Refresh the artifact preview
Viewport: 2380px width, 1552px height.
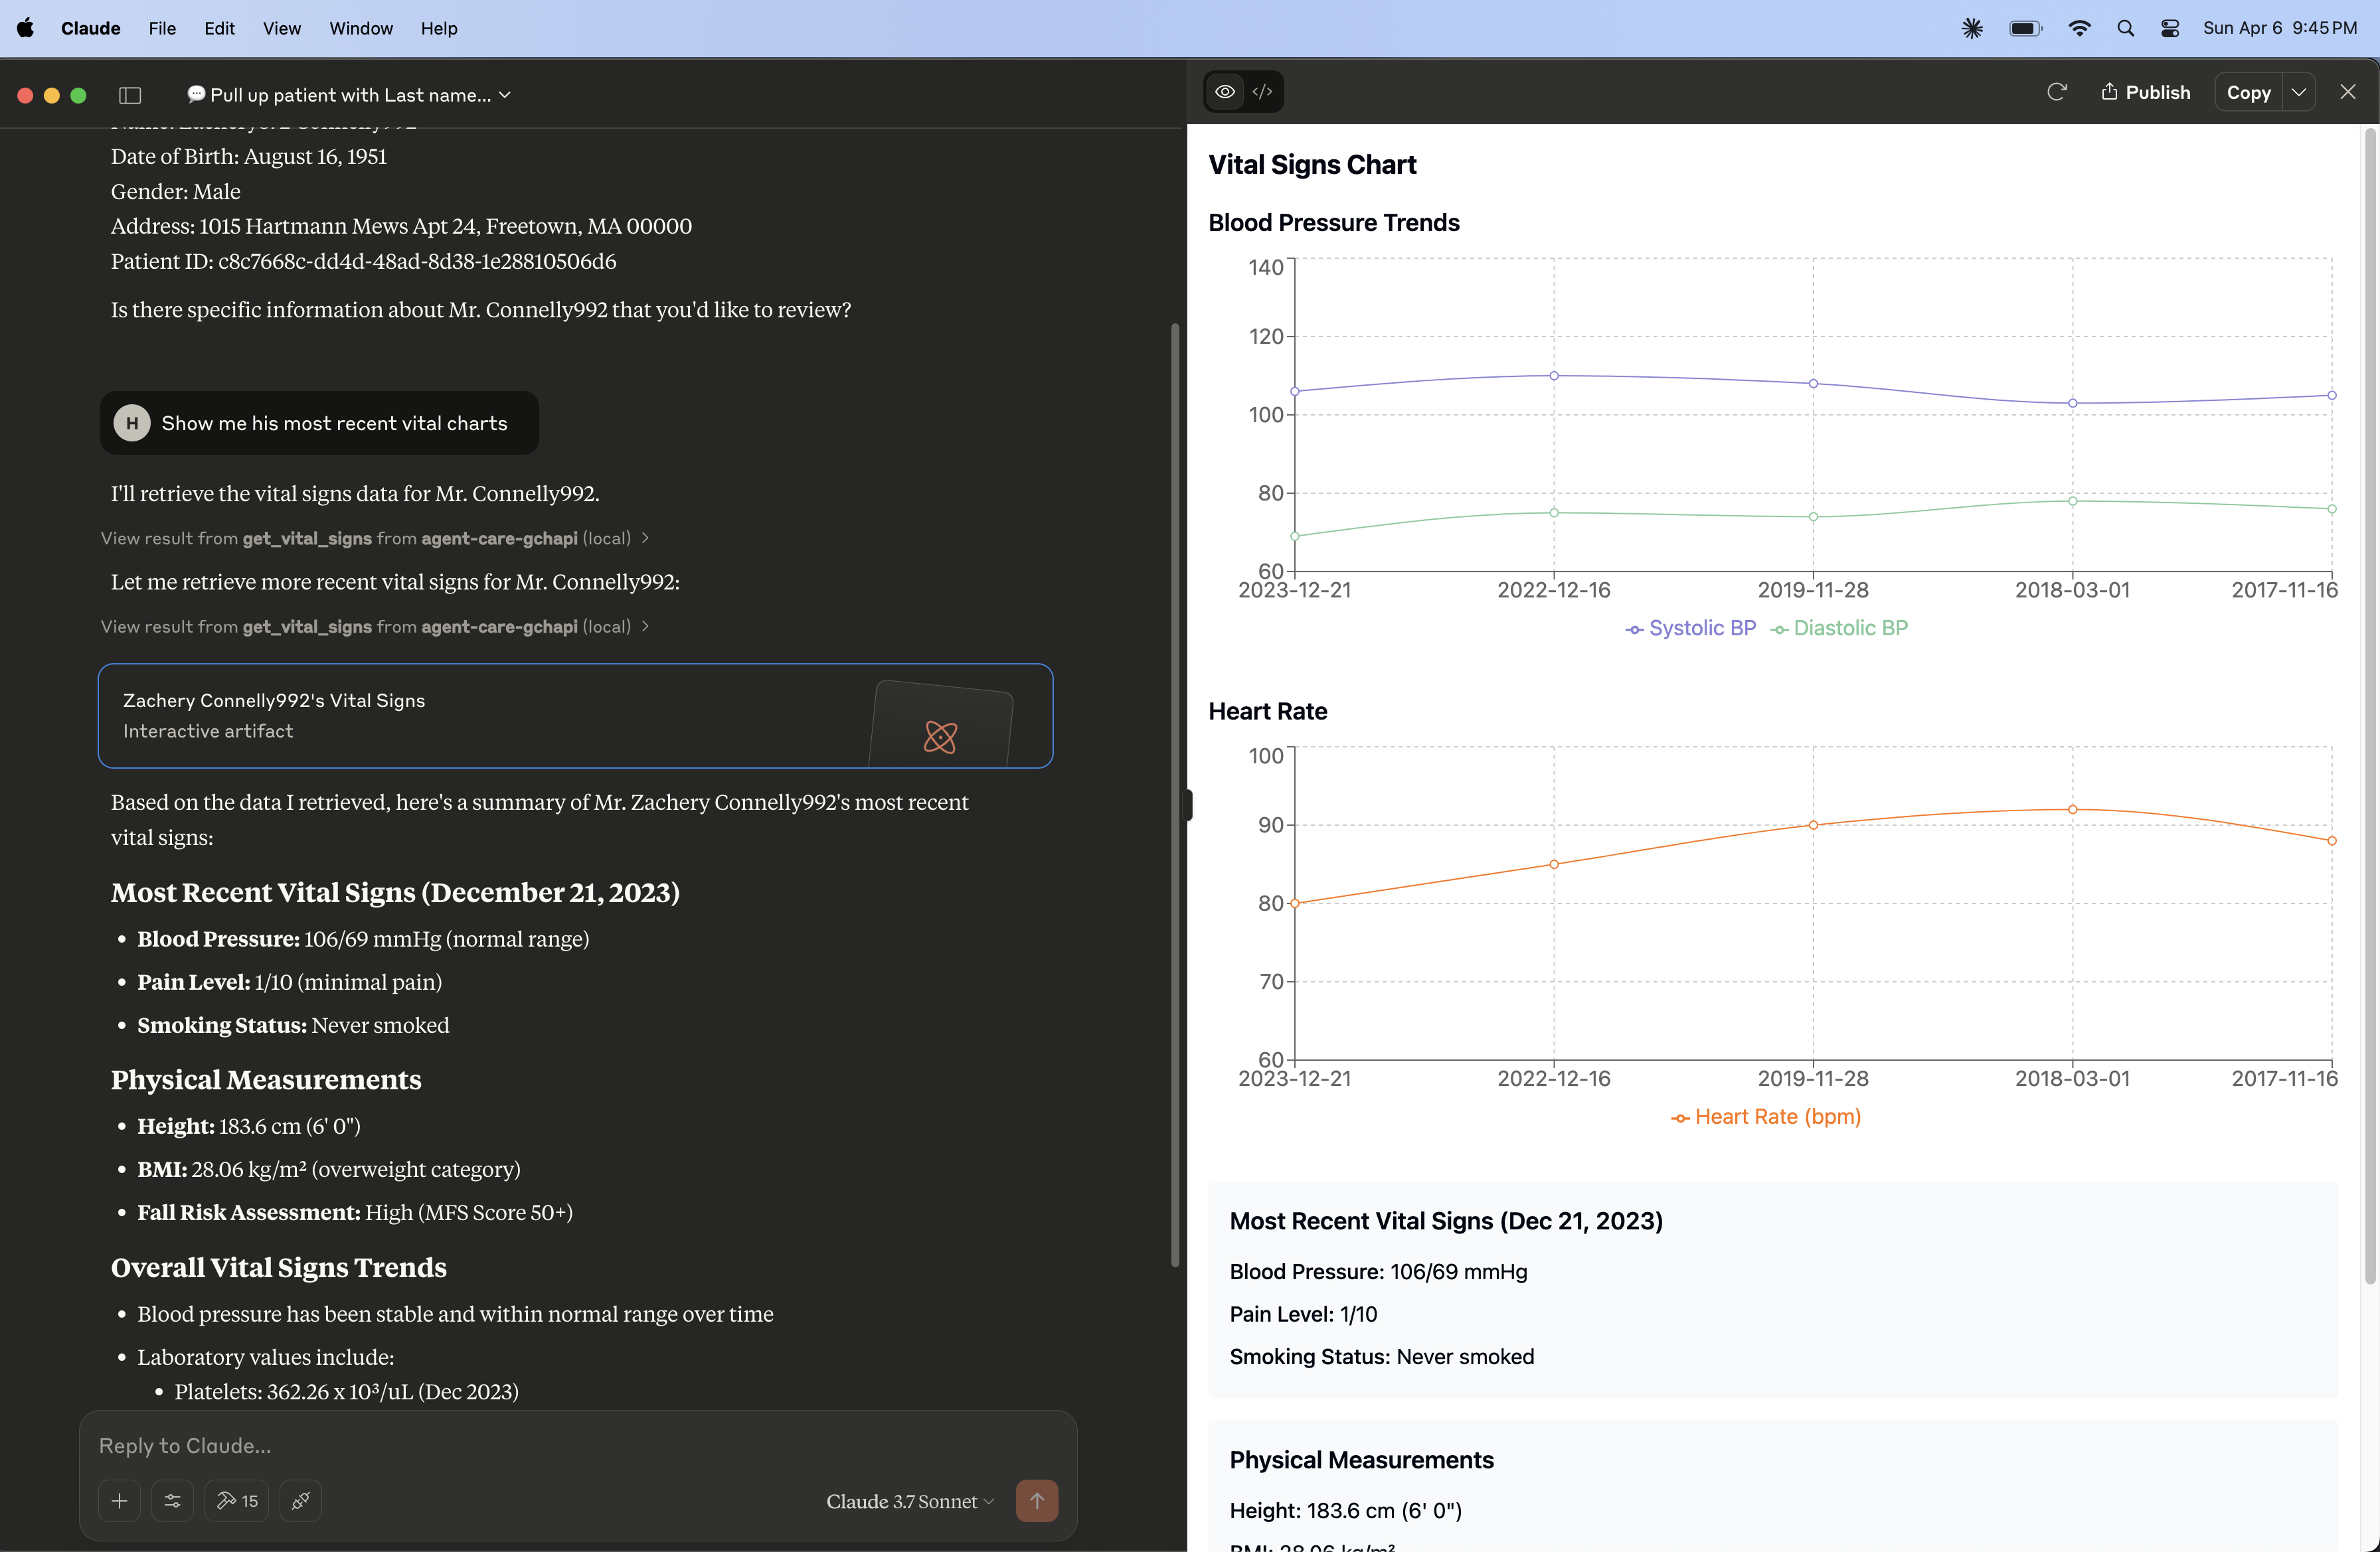pyautogui.click(x=2056, y=92)
